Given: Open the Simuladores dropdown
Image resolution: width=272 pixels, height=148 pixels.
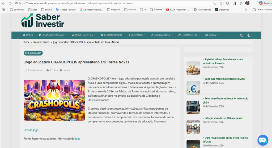Looking at the screenshot, I should point(162,35).
